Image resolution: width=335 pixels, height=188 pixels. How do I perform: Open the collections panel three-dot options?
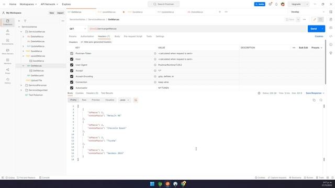click(63, 21)
